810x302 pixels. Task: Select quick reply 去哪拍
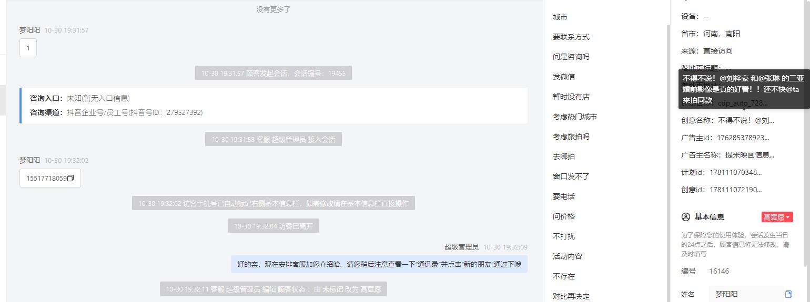point(564,157)
